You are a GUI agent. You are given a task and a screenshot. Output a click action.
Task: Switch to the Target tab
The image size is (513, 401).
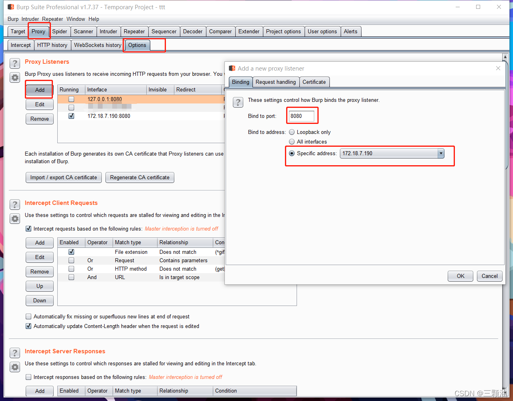18,31
